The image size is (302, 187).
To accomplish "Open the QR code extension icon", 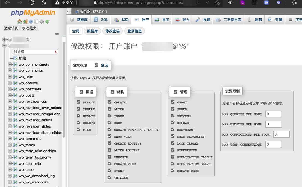I will (x=254, y=2).
